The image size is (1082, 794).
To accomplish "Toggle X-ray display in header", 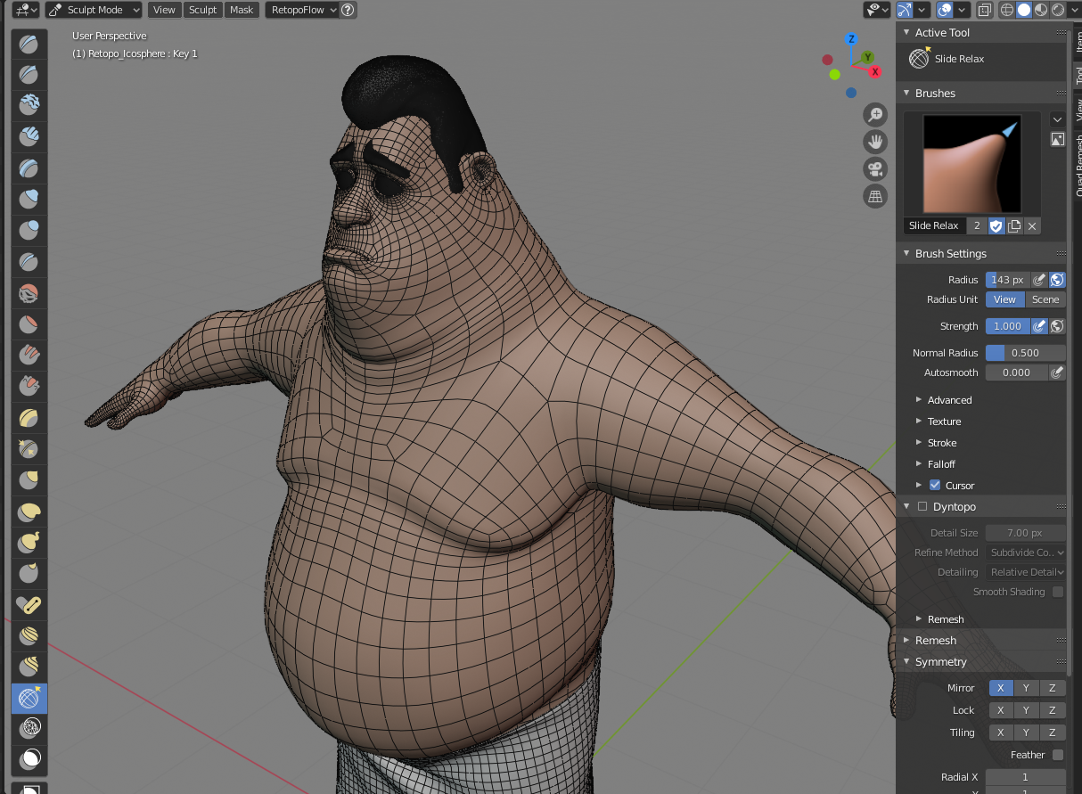I will tap(984, 10).
